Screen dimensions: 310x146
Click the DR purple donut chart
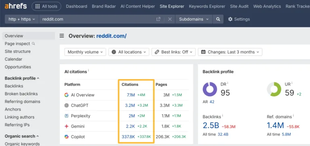[210, 89]
